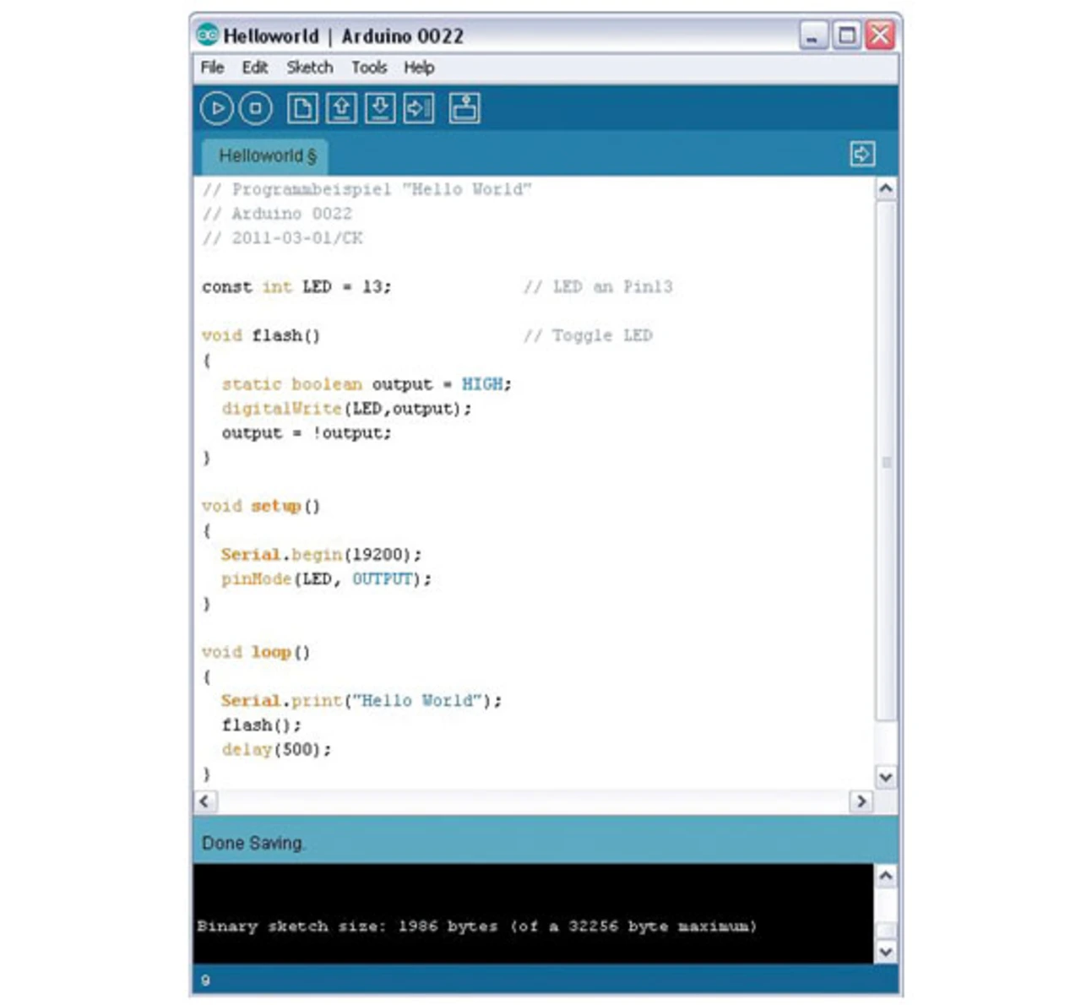Create a new sketch with New icon
Viewport: 1081px width, 1005px height.
pyautogui.click(x=302, y=108)
